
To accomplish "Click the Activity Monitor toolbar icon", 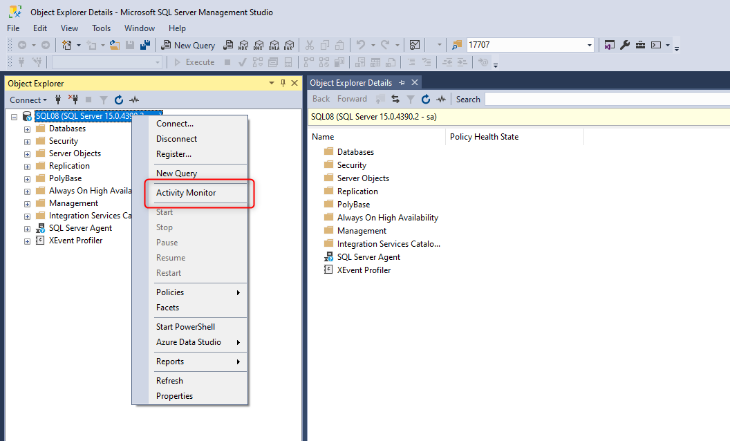I will click(415, 45).
